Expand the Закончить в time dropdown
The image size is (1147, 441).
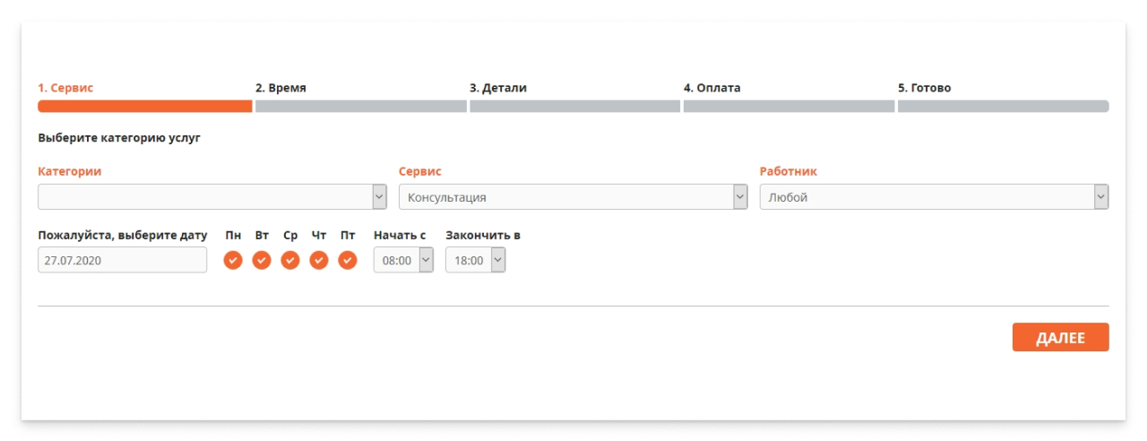pos(475,261)
